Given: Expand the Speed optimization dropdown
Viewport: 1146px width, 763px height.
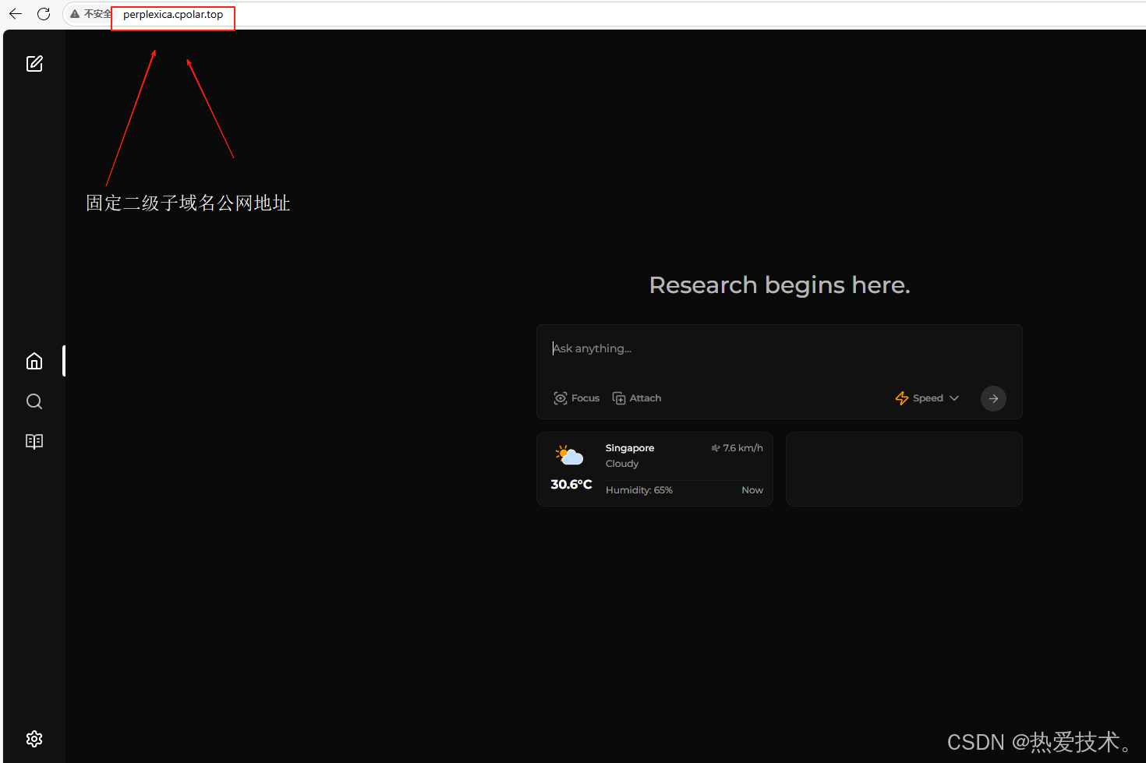Looking at the screenshot, I should point(927,398).
